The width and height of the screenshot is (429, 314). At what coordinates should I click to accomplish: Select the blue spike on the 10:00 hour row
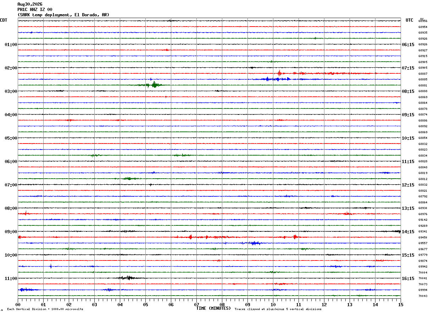(51, 266)
